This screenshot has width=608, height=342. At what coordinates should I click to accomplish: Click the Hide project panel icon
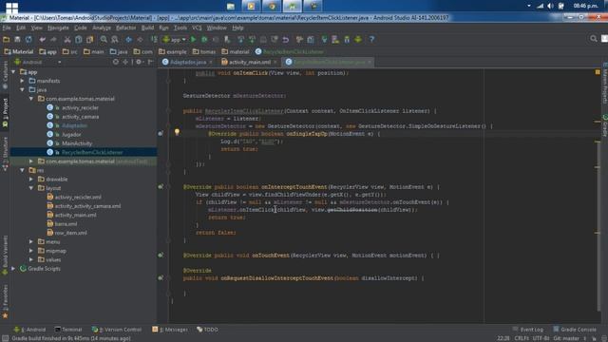point(150,62)
